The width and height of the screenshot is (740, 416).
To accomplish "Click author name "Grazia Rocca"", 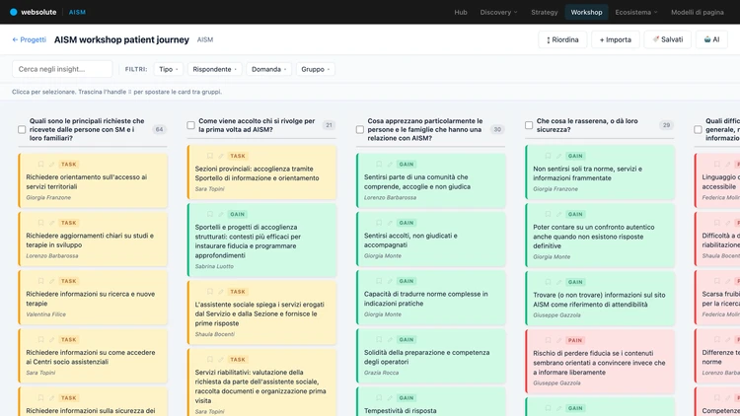I will pyautogui.click(x=381, y=373).
